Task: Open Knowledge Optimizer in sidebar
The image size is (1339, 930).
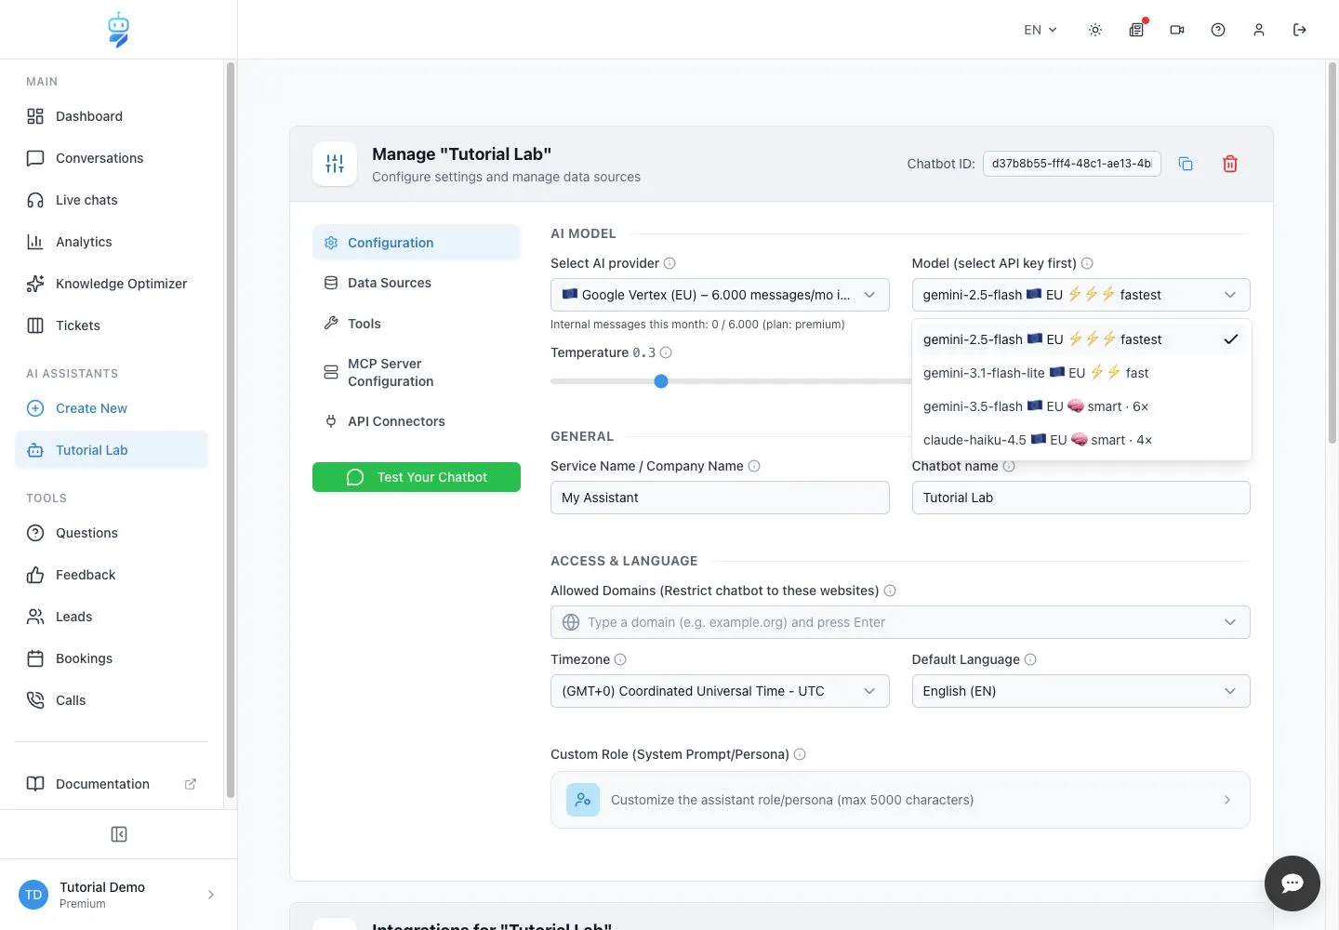Action: (x=112, y=284)
